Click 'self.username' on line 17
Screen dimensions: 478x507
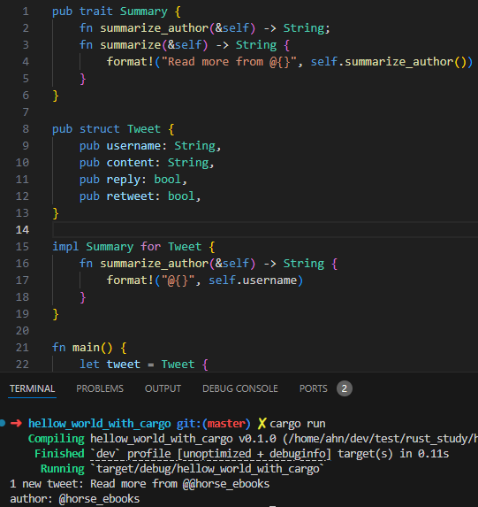tap(253, 280)
